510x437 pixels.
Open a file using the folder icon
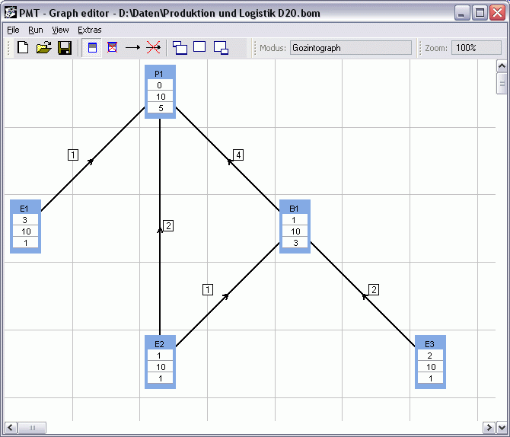[44, 48]
